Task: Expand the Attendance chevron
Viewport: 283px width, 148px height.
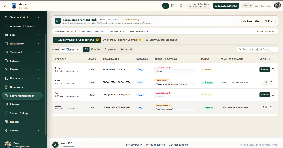Action: (38, 43)
